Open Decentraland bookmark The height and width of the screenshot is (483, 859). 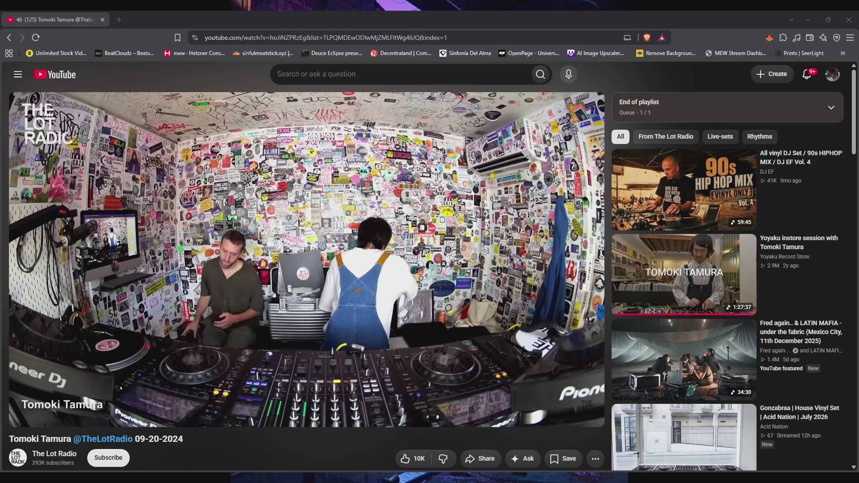pos(401,53)
